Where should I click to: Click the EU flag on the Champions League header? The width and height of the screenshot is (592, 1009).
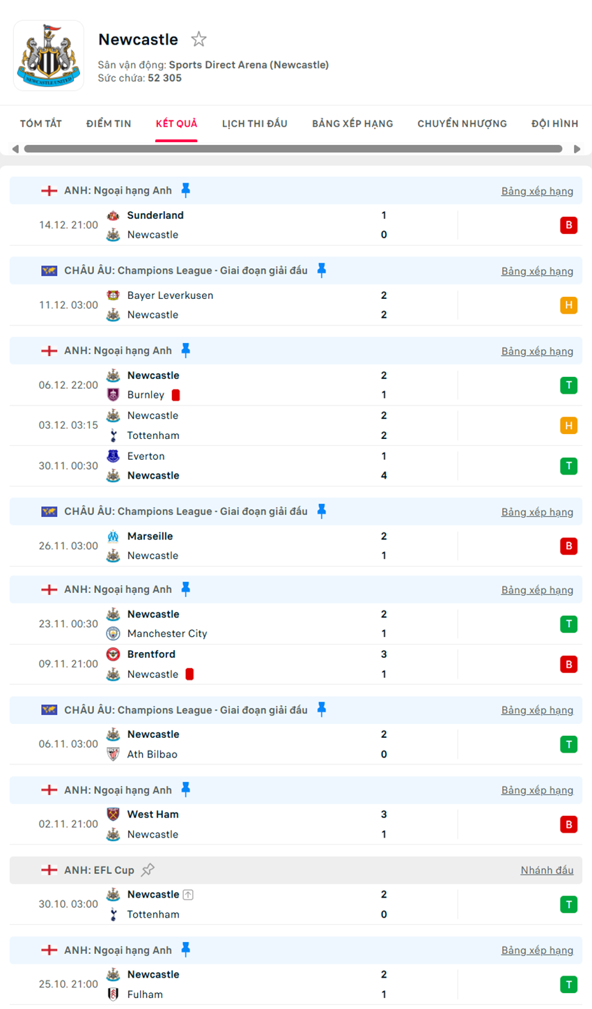click(x=49, y=270)
